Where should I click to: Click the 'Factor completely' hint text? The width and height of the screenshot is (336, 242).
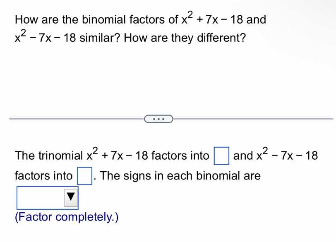(x=66, y=217)
